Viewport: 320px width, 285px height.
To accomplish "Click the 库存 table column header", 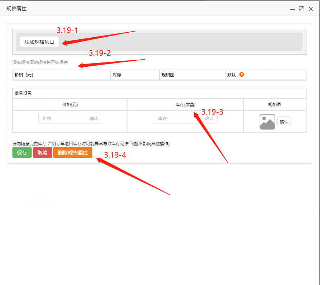I will (x=117, y=75).
